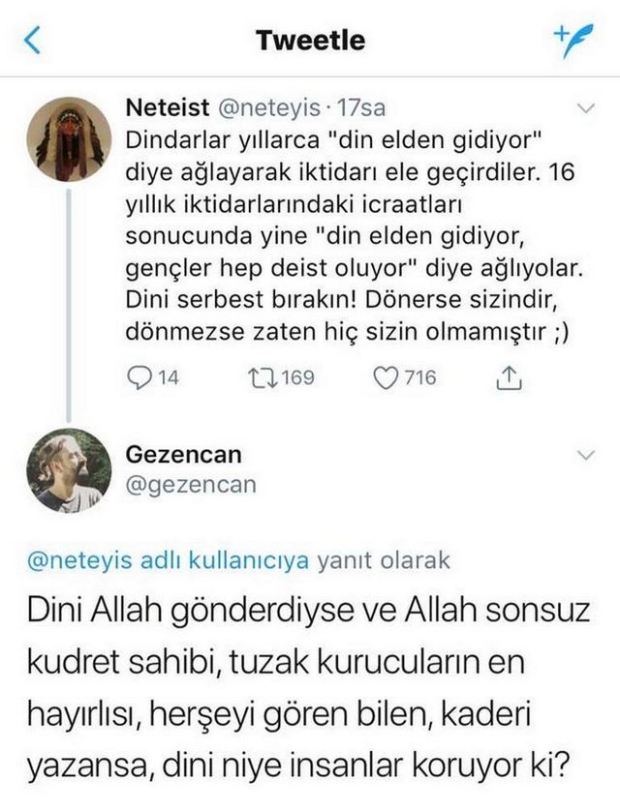The width and height of the screenshot is (620, 811).
Task: Like Neteist's tweet with the heart
Action: coord(385,378)
